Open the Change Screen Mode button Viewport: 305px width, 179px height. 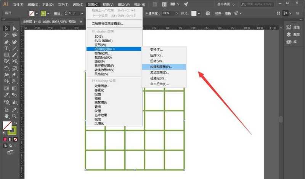click(x=10, y=152)
